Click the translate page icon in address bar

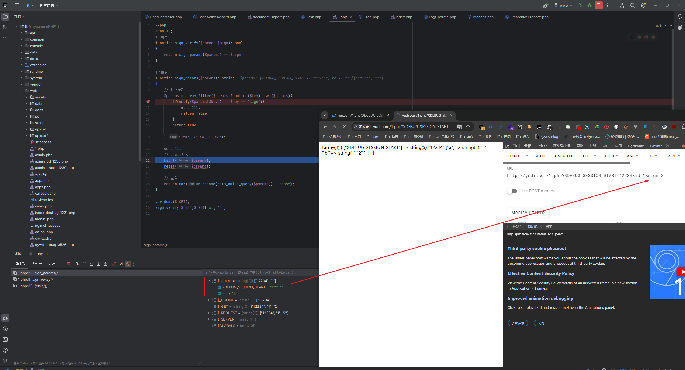coord(459,127)
